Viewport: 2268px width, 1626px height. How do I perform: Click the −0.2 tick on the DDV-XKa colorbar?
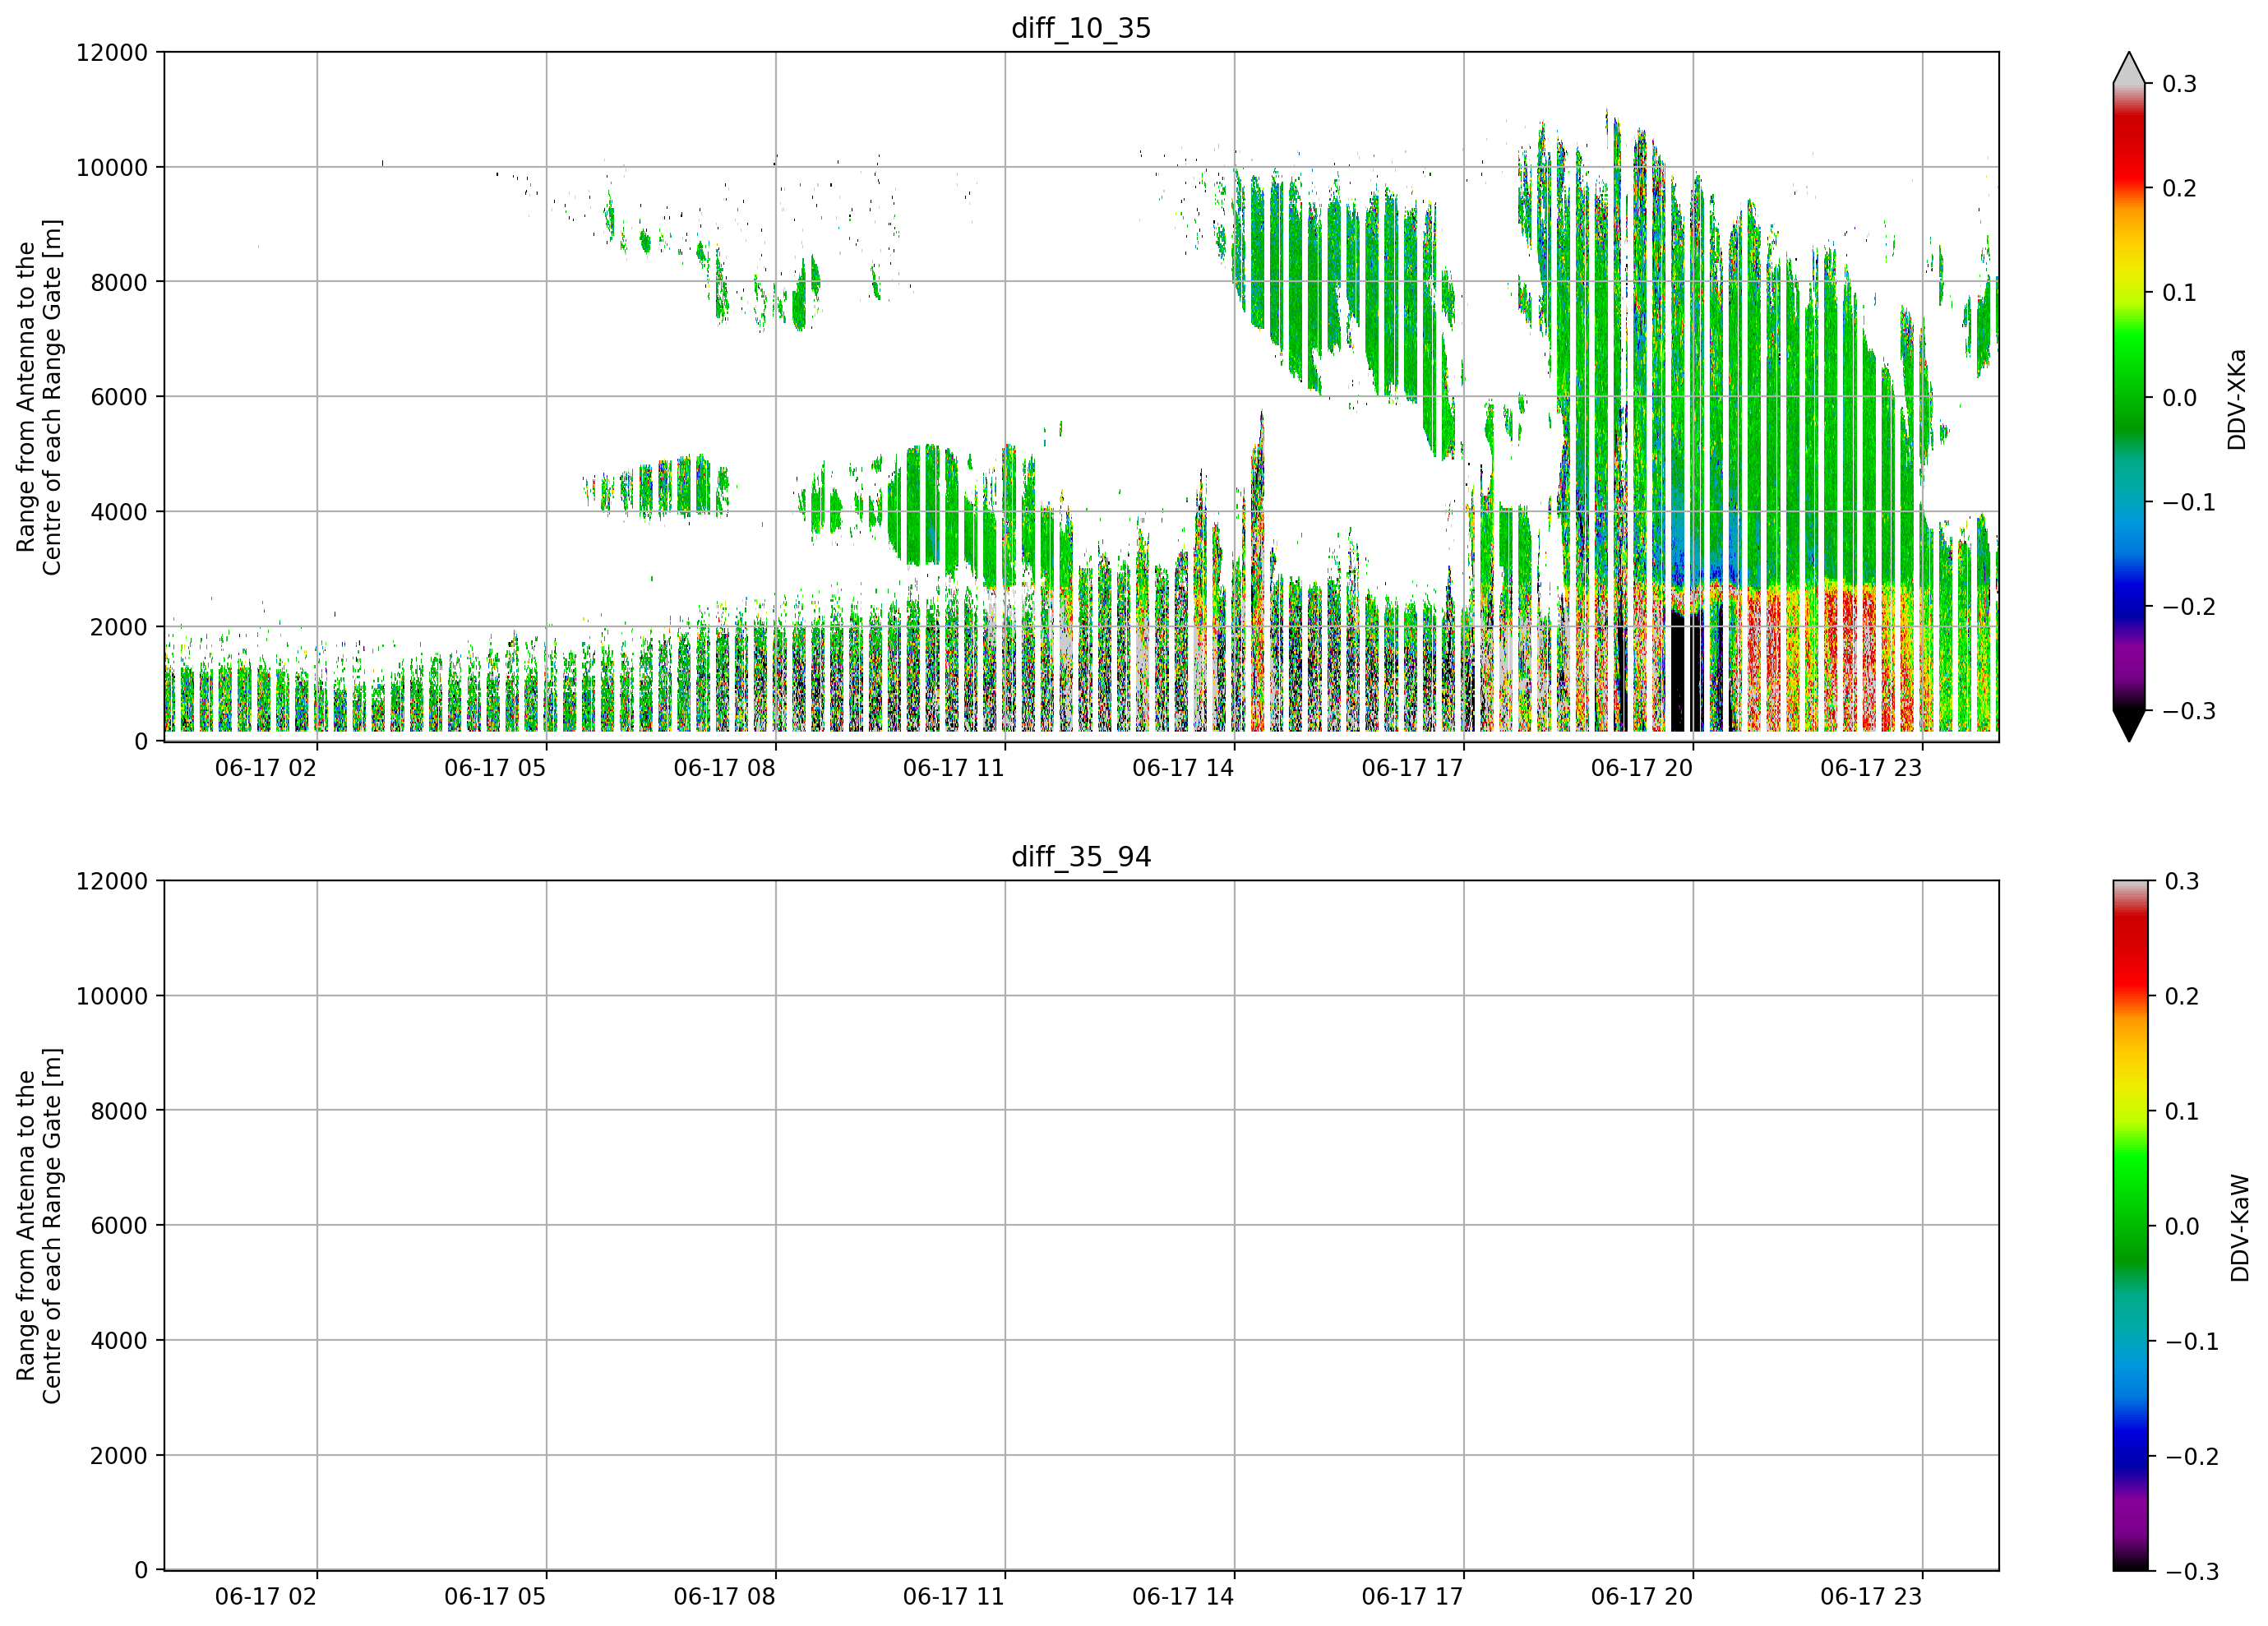click(2188, 606)
